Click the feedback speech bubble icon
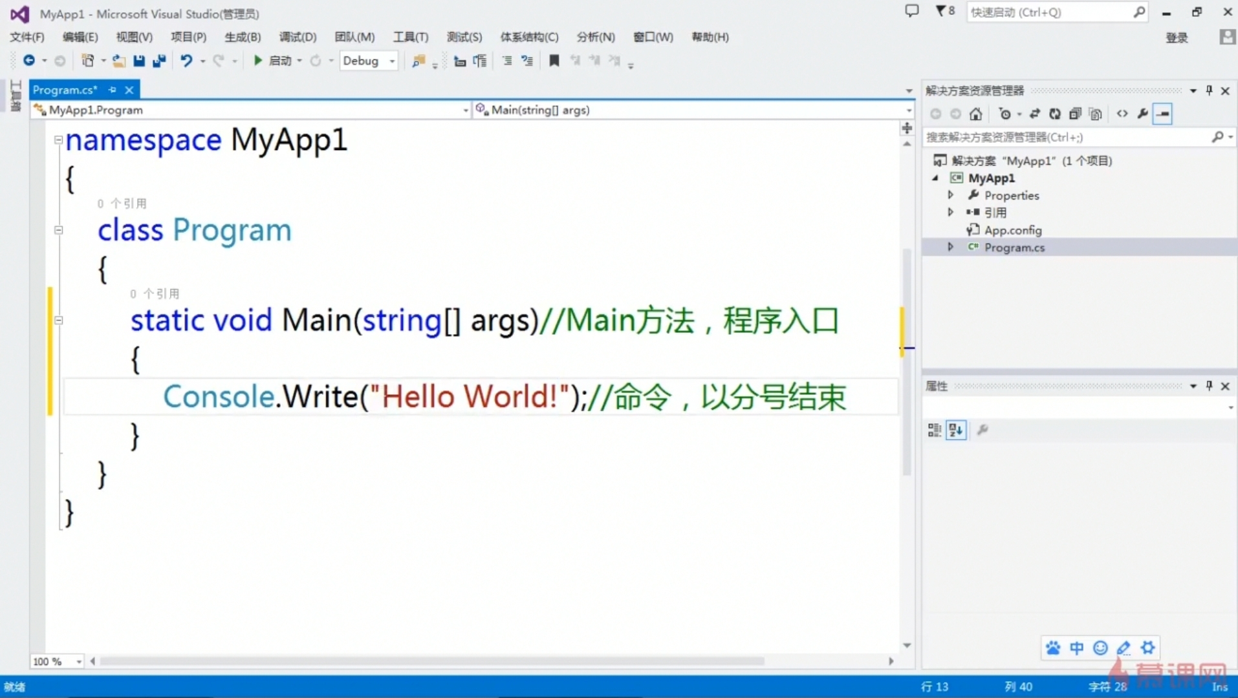1238x698 pixels. (x=912, y=11)
